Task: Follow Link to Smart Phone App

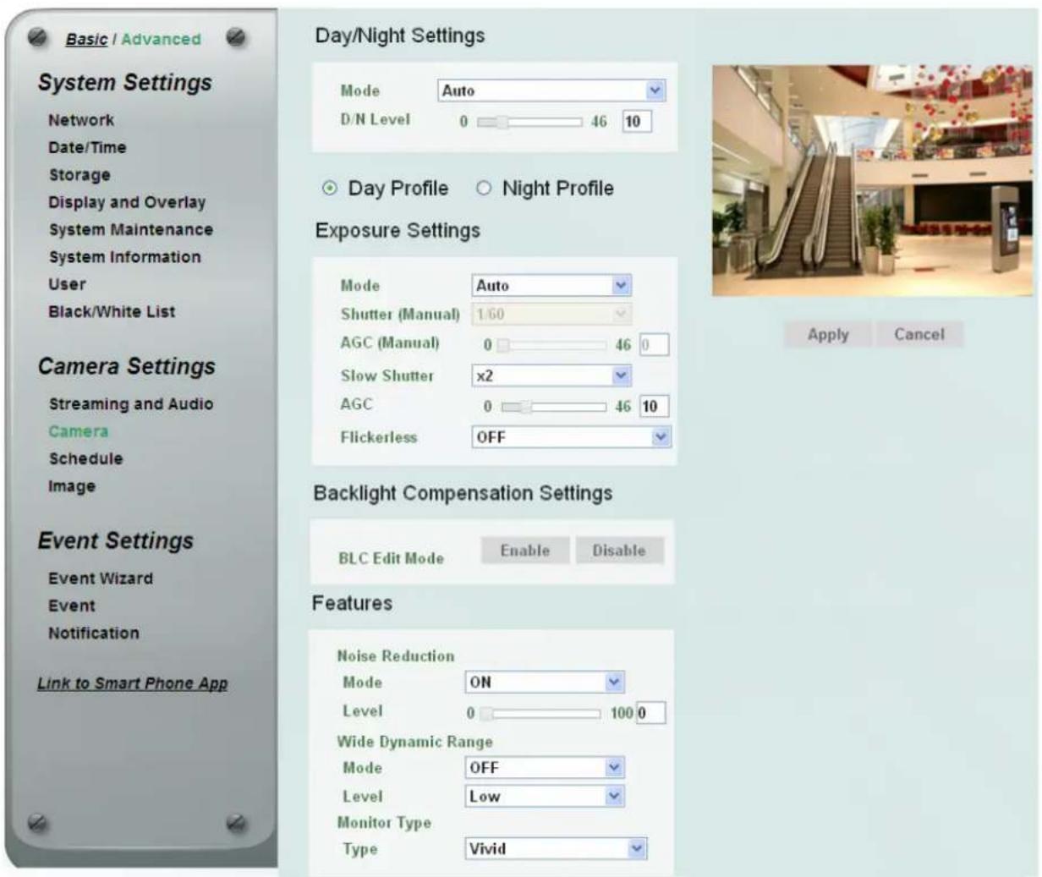Action: 133,683
